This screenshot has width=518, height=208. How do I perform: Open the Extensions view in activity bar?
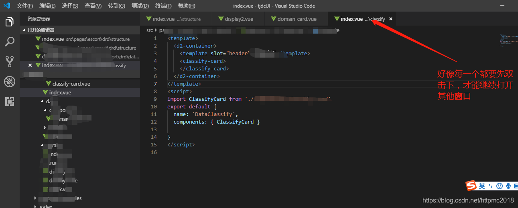[10, 101]
